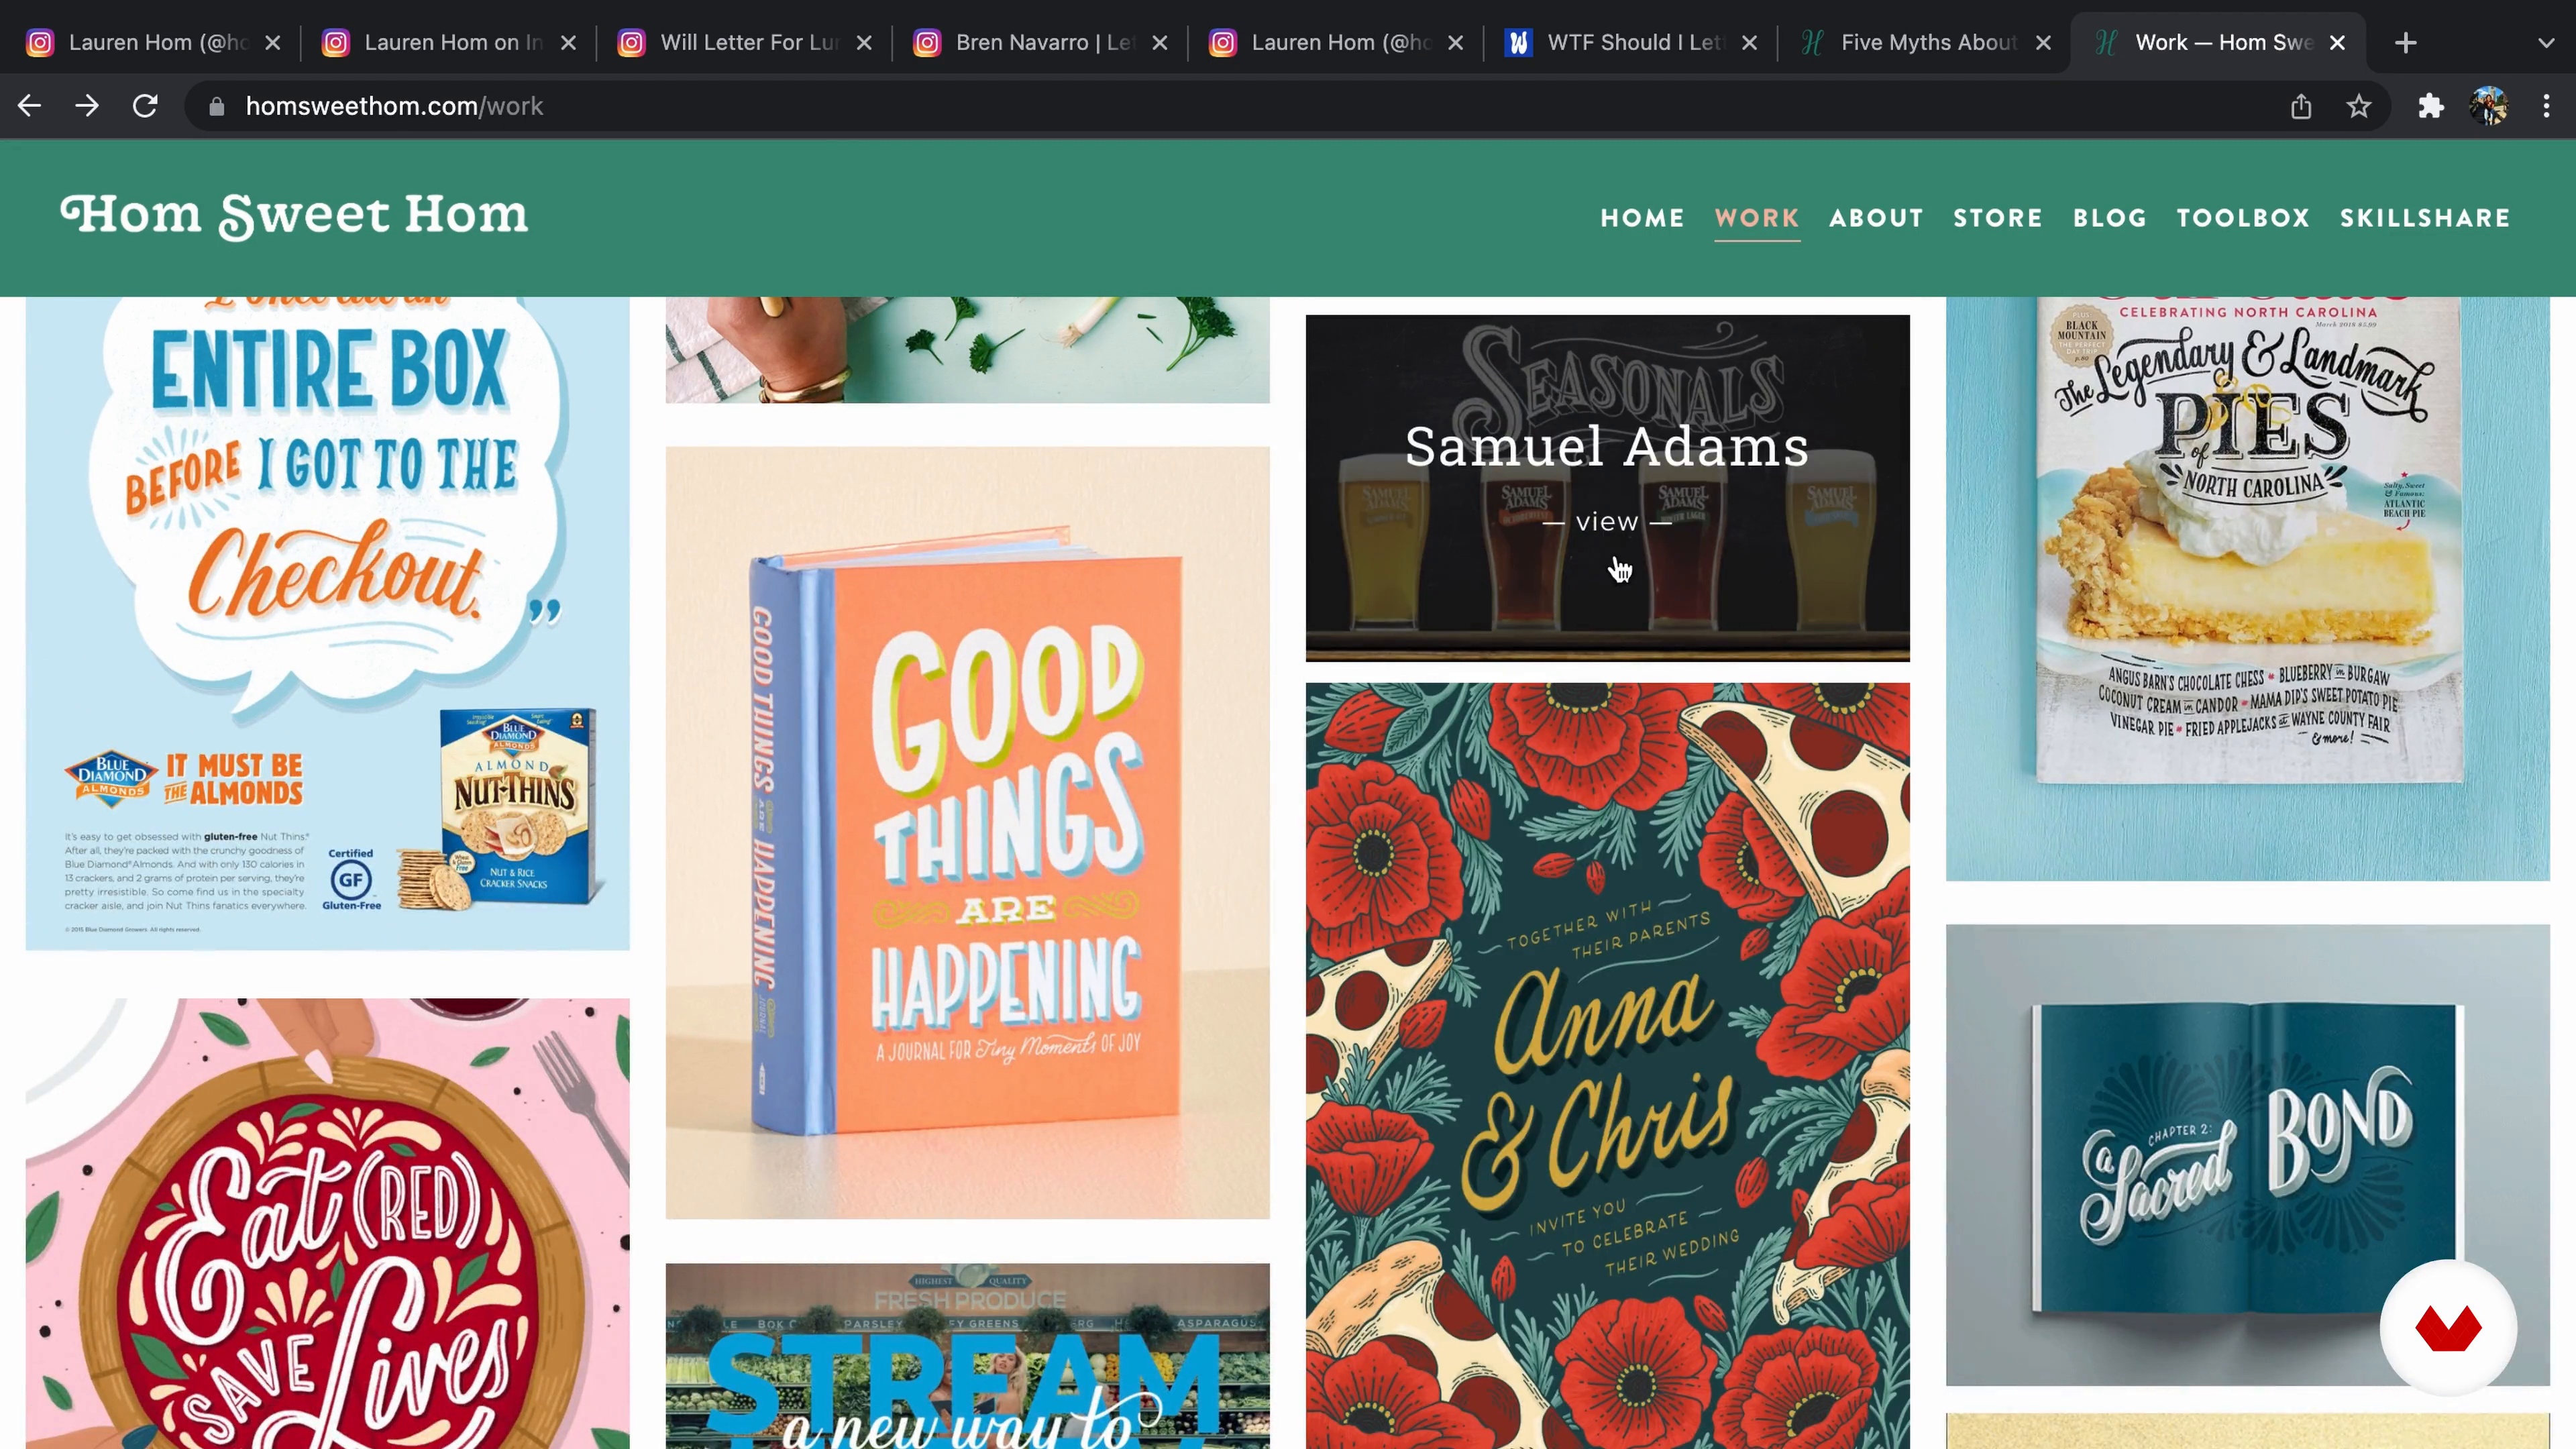Screen dimensions: 2576x1449
Task: Switch to the Will Letter For Lunch tab
Action: tap(745, 43)
